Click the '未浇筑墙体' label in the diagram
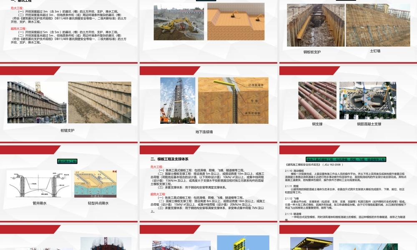 [252, 113]
